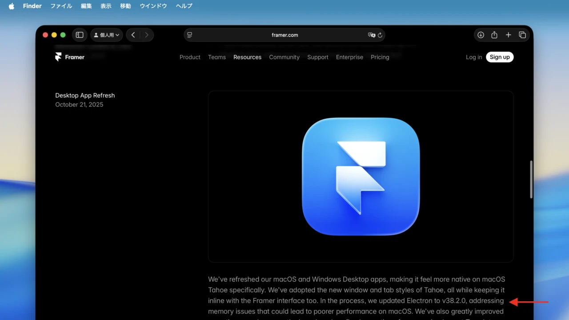Open the Apple menu
The height and width of the screenshot is (320, 569).
(11, 6)
